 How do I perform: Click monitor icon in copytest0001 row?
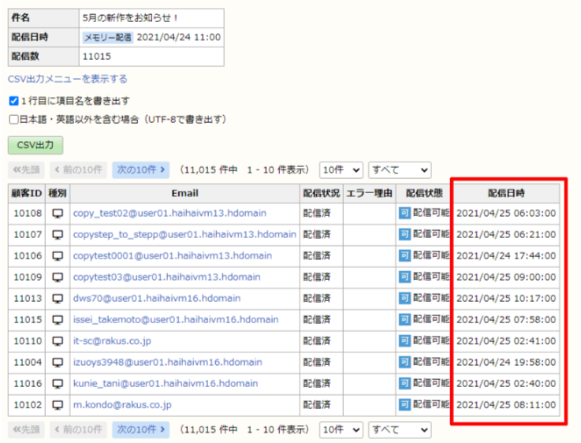pos(58,255)
